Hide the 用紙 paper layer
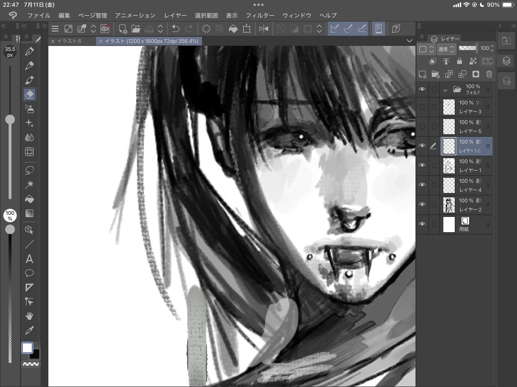Image resolution: width=517 pixels, height=387 pixels. (x=422, y=224)
